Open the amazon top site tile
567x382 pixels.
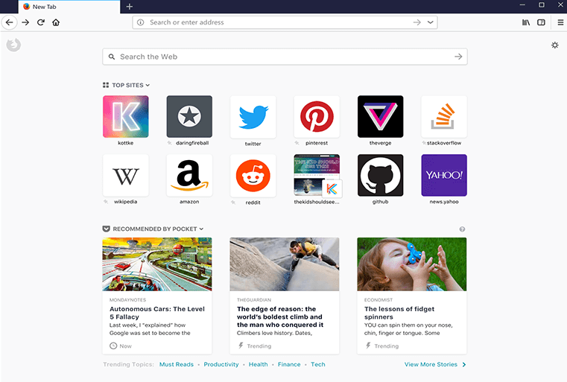[189, 176]
